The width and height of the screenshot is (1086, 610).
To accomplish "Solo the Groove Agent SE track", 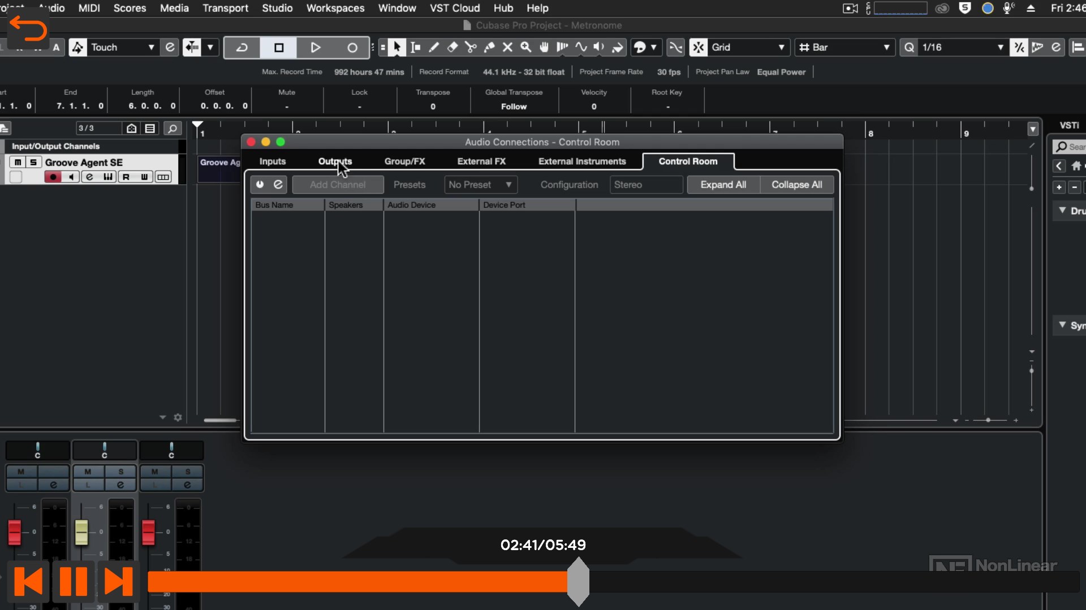I will [x=33, y=162].
